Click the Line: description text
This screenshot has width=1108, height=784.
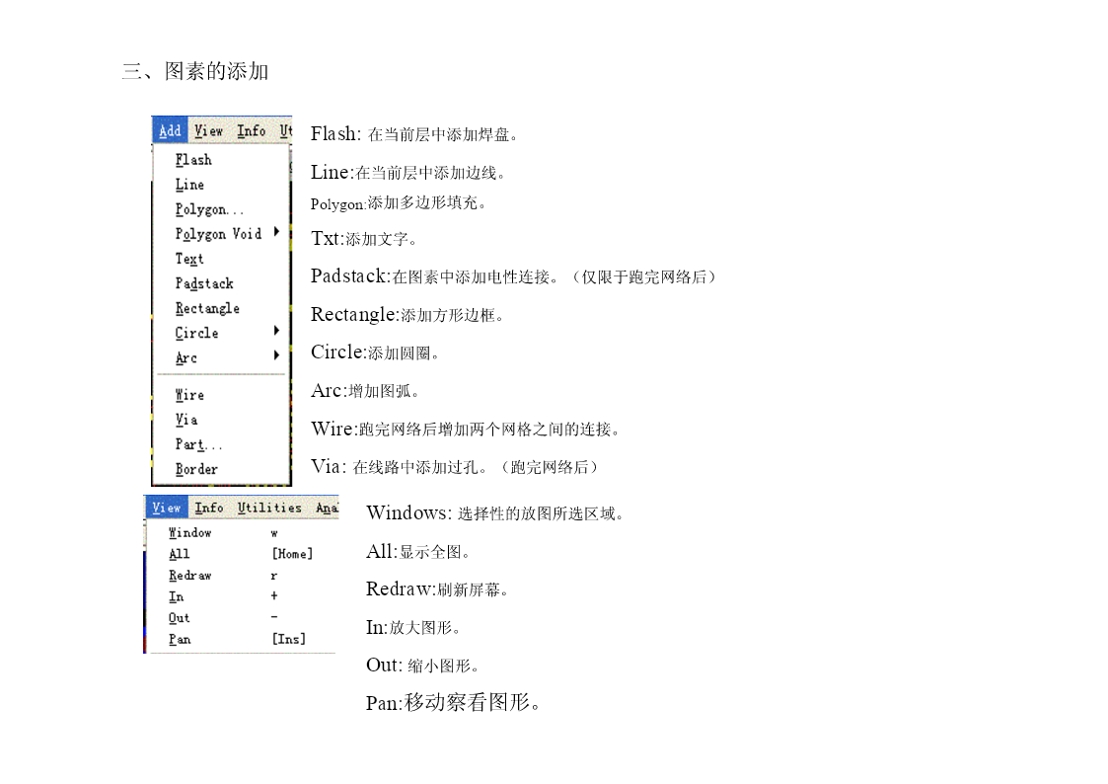coord(407,173)
